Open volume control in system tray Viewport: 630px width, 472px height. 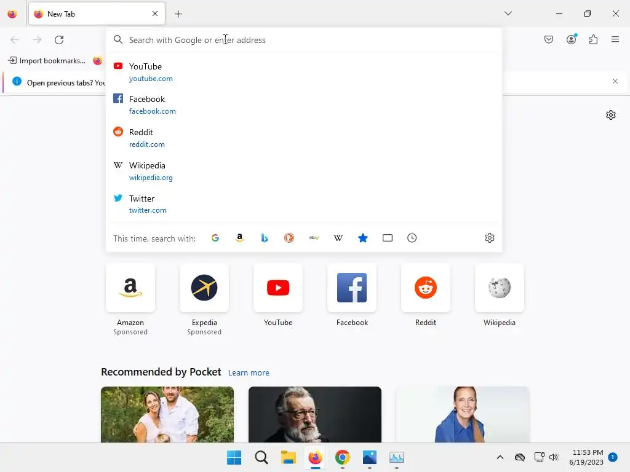(x=554, y=457)
